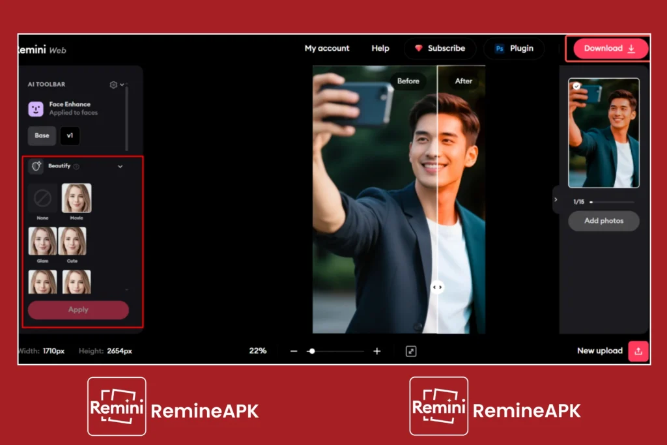This screenshot has height=445, width=667.
Task: Collapse the AI Toolbar panel chevron
Action: pos(122,85)
